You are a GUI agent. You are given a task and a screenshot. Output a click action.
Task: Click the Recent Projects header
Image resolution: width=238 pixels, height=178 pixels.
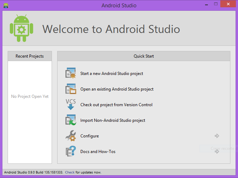pos(30,56)
